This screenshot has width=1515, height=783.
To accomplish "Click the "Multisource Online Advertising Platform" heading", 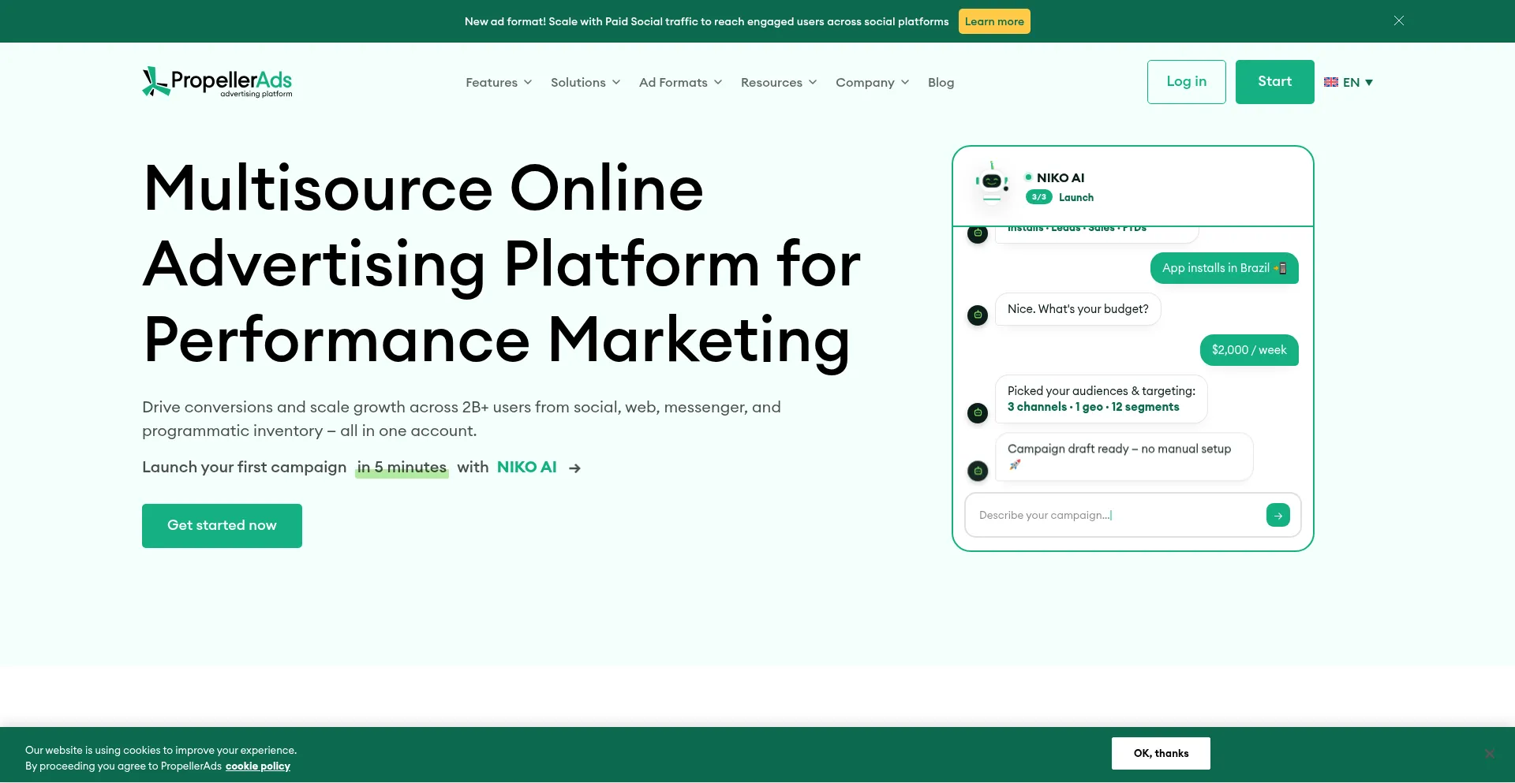I will (x=502, y=264).
